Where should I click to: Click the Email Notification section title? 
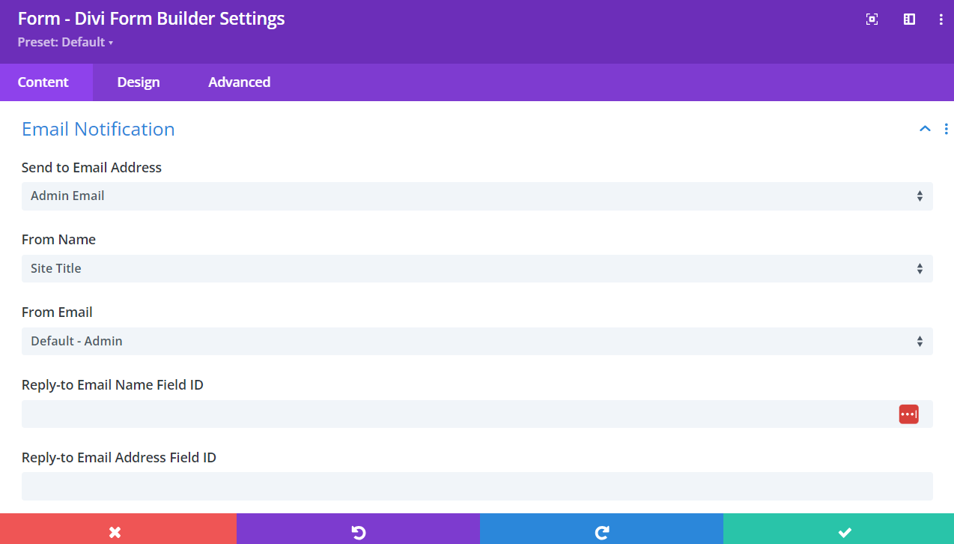pos(98,129)
